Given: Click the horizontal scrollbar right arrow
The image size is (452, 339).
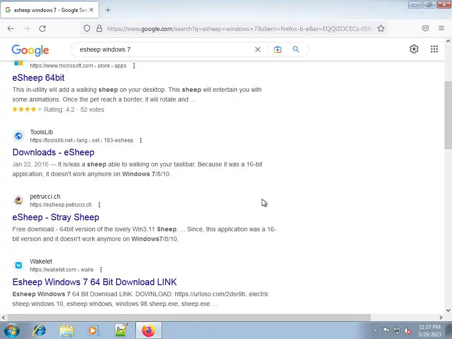Looking at the screenshot, I should click(x=441, y=318).
